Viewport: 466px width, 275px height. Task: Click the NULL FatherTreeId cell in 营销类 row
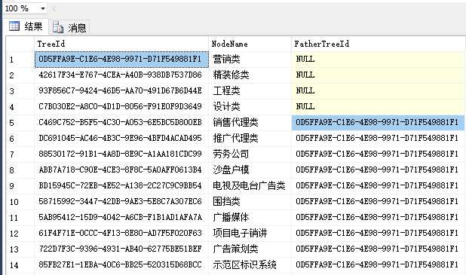coord(379,59)
